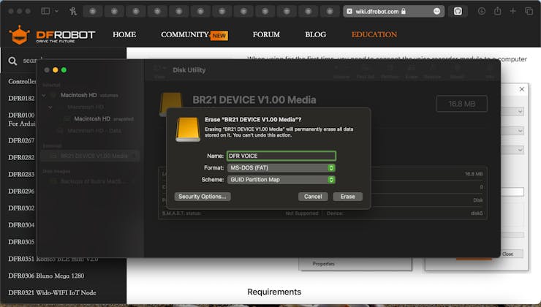The height and width of the screenshot is (307, 541).
Task: Open DFR0296 in wiki sidebar
Action: tap(21, 191)
